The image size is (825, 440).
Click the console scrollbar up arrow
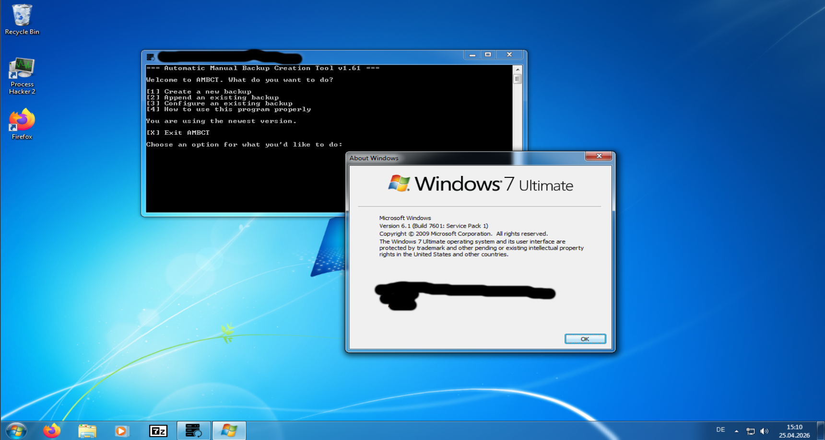(517, 69)
